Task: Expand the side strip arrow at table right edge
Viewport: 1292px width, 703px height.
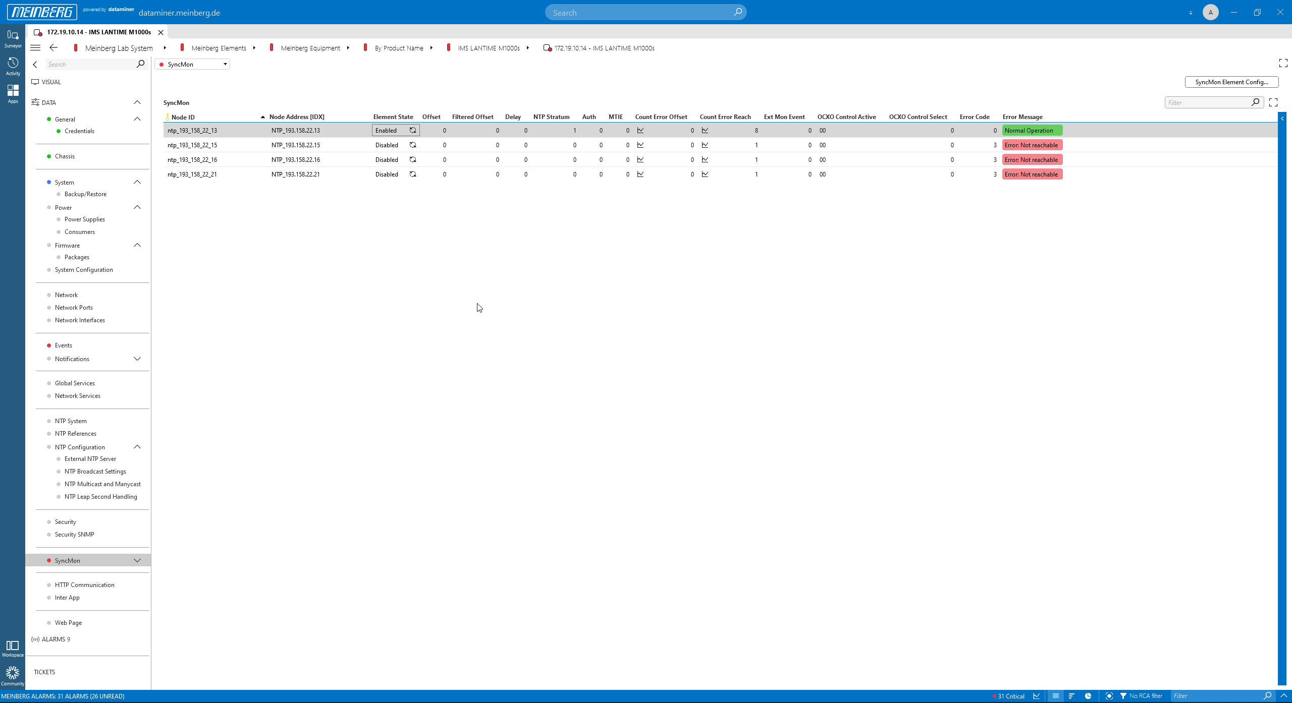Action: 1282,119
